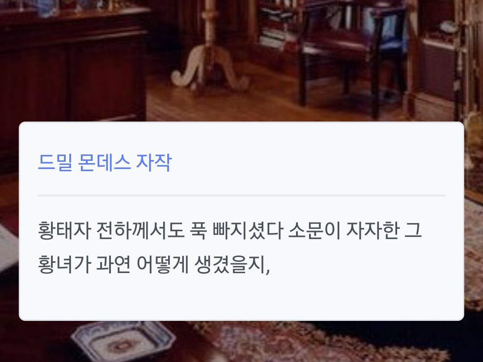
Task: Click the word 자작 in the name
Action: coord(154,162)
